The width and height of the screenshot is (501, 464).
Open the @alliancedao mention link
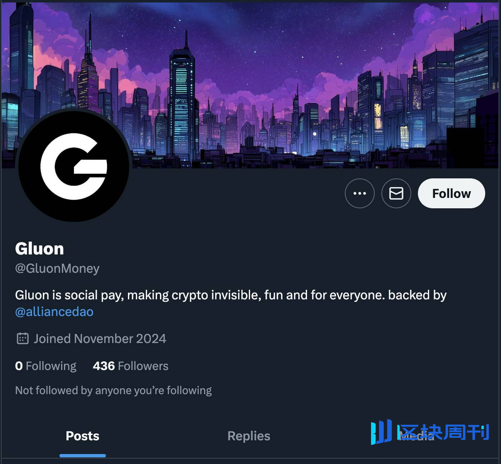54,311
